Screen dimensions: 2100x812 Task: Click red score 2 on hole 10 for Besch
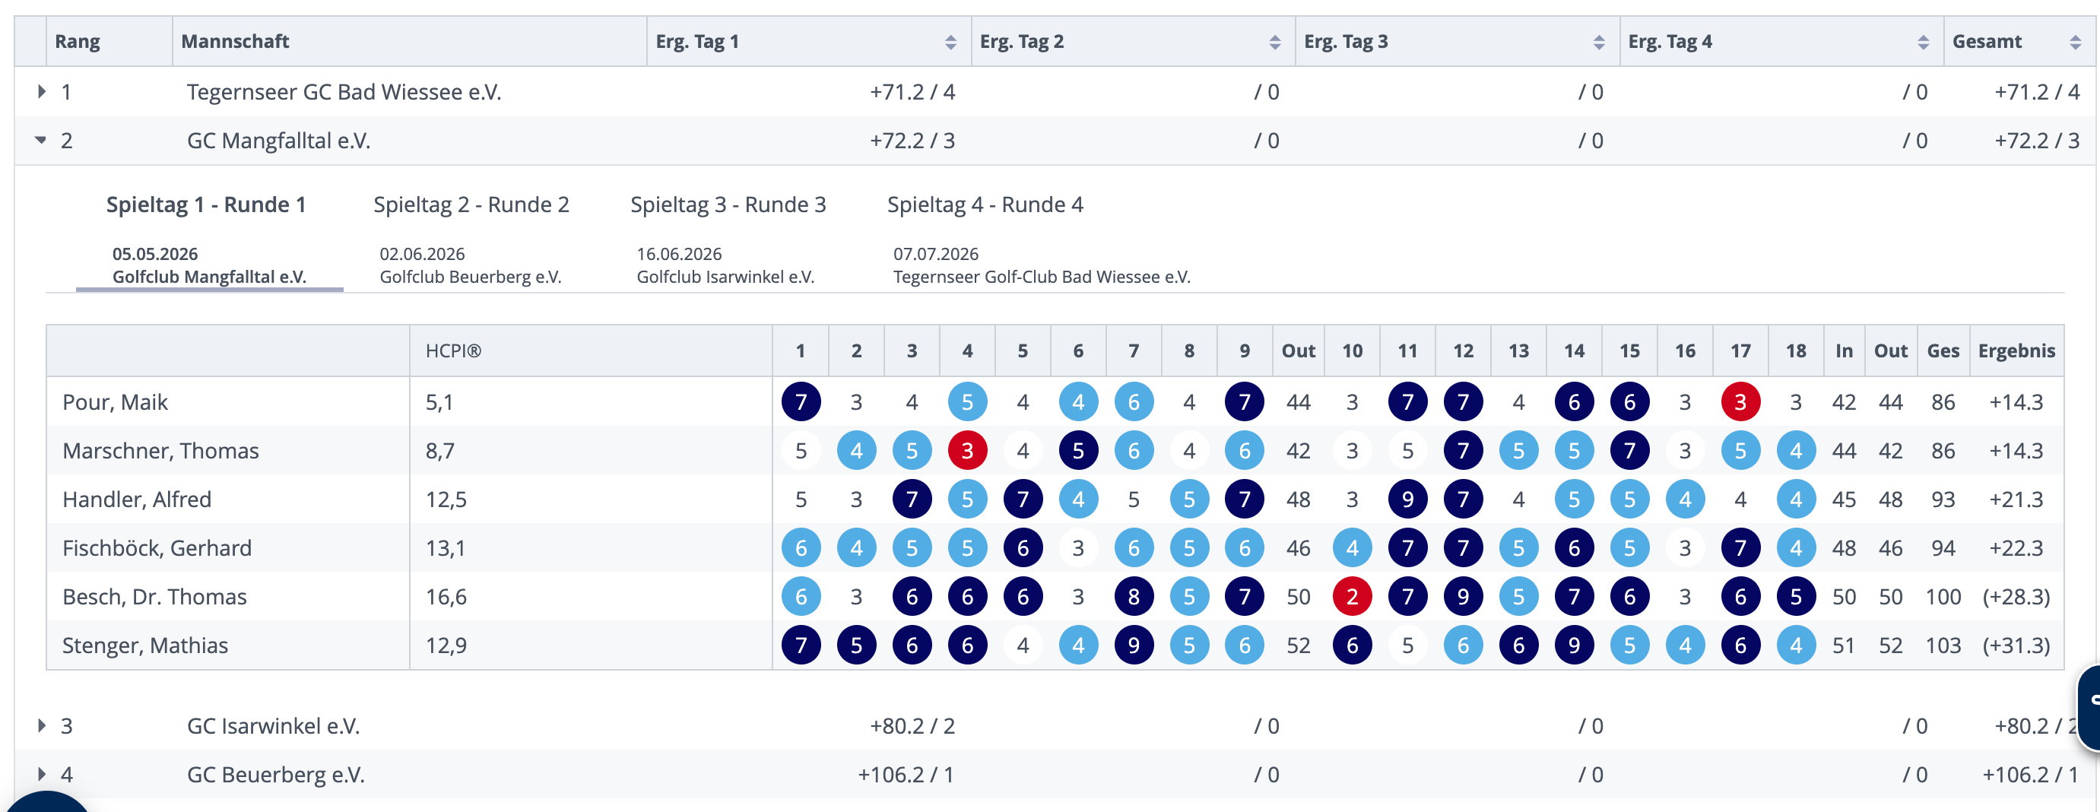(1352, 597)
